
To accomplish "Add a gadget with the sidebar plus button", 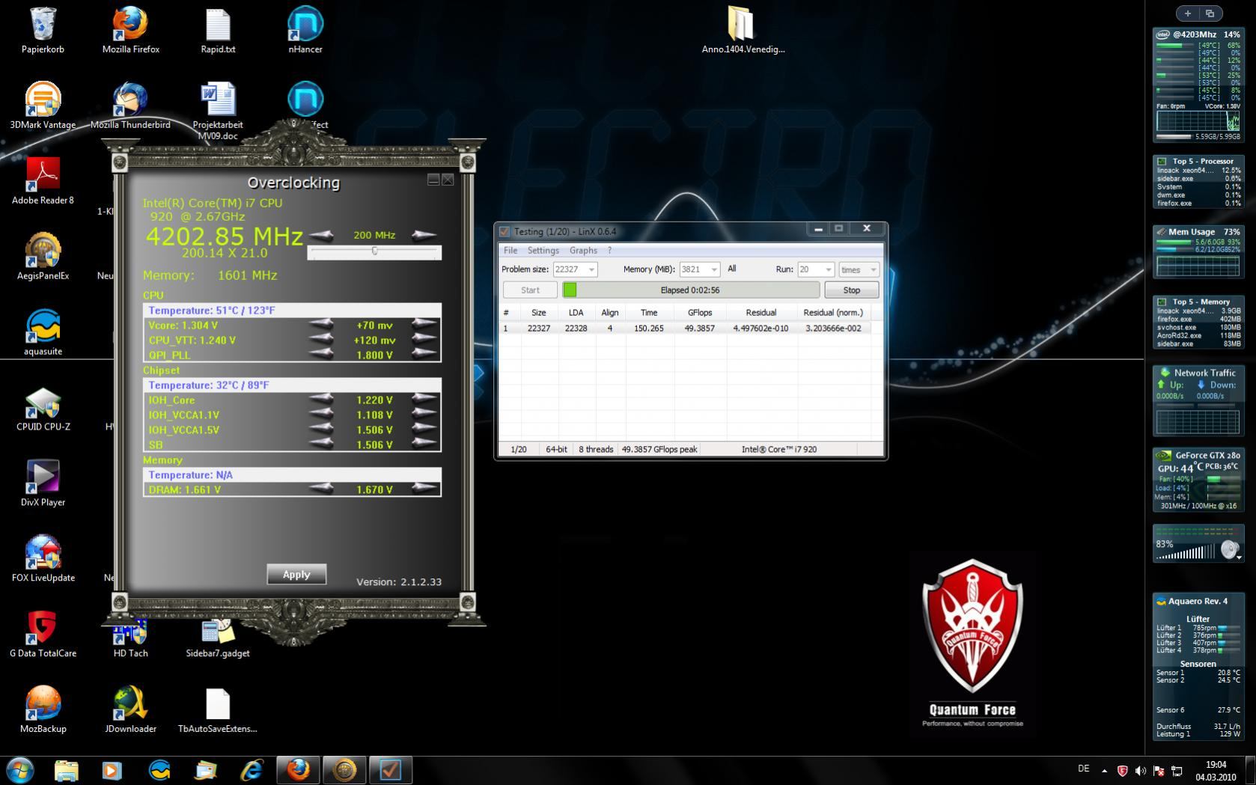I will click(1188, 13).
